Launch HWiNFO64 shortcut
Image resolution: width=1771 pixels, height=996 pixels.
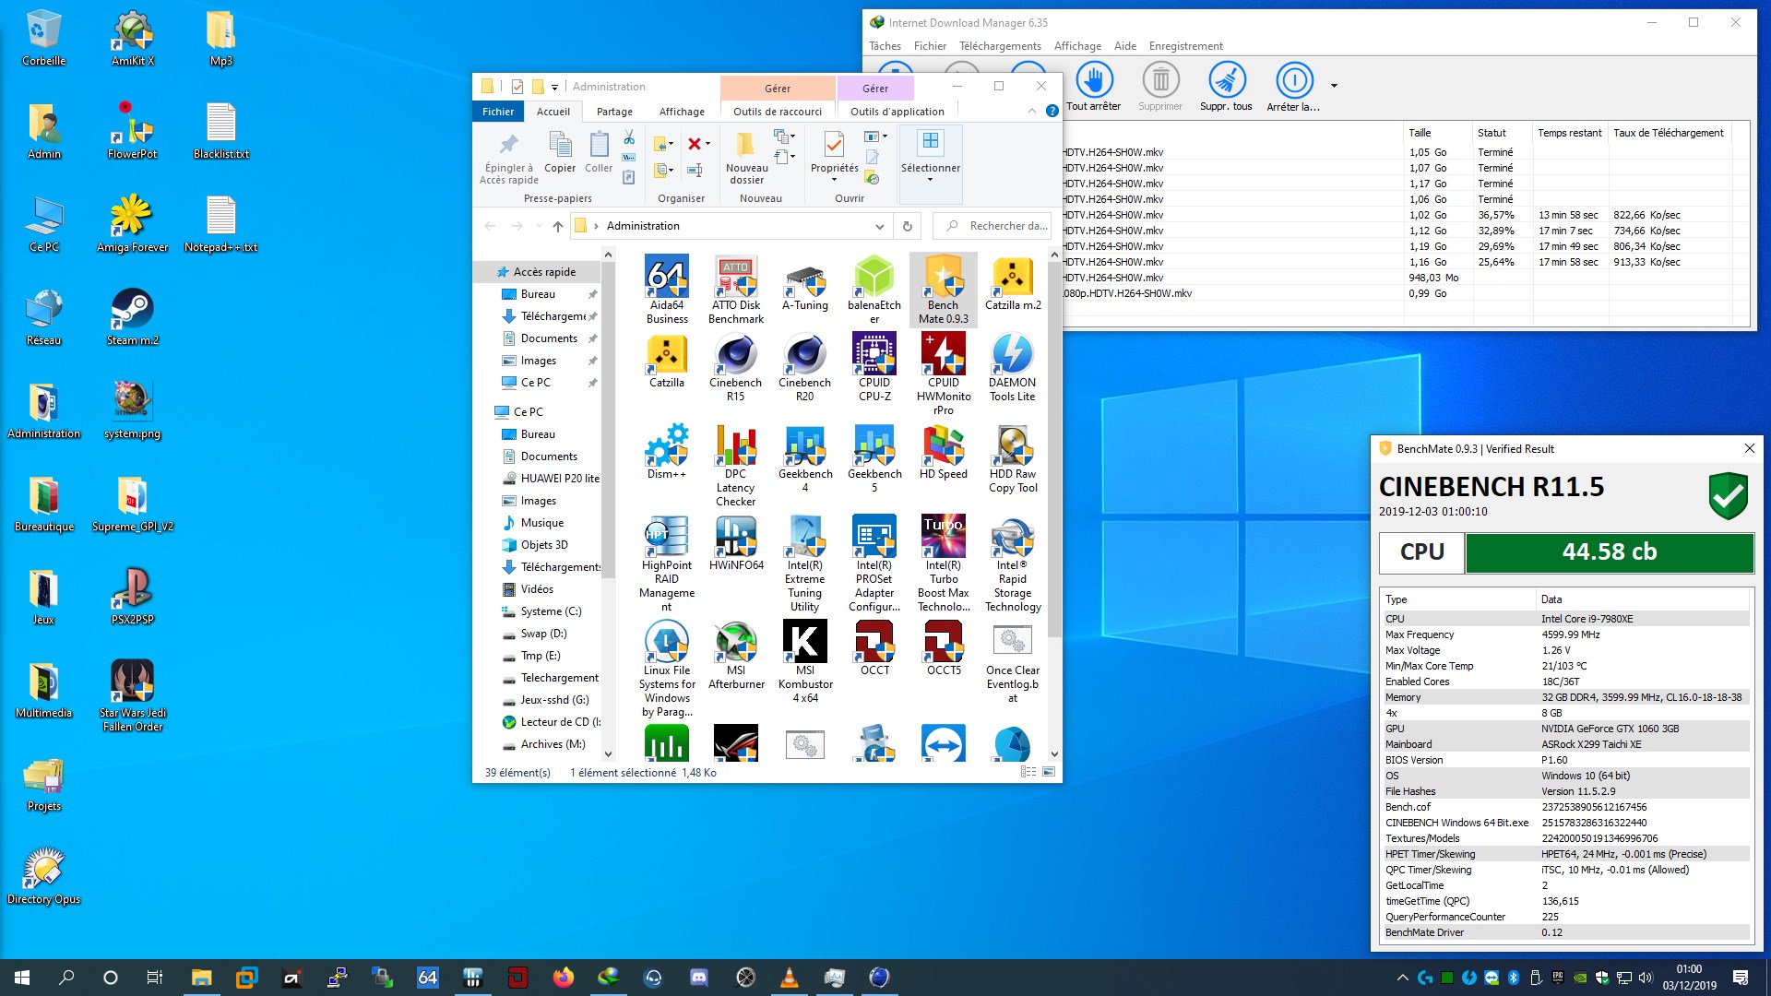coord(736,543)
